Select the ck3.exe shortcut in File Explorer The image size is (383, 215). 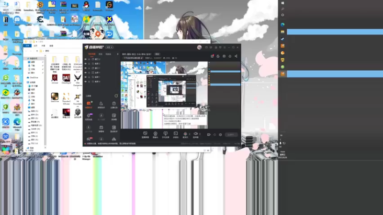(55, 79)
